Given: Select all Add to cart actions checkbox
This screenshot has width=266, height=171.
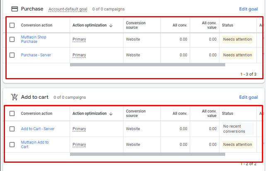Looking at the screenshot, I should coord(12,114).
